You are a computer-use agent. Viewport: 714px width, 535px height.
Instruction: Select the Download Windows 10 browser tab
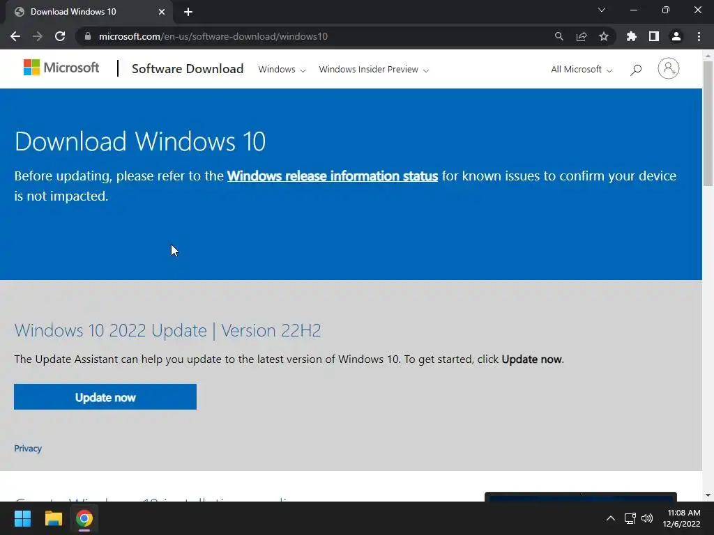point(89,12)
